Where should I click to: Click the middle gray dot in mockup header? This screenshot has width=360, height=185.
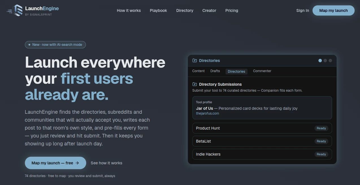pyautogui.click(x=325, y=61)
